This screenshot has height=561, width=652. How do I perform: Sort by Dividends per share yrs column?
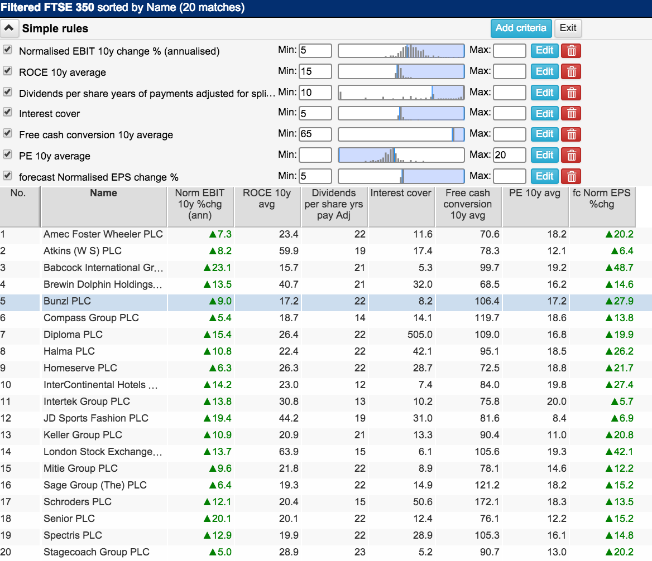(334, 206)
